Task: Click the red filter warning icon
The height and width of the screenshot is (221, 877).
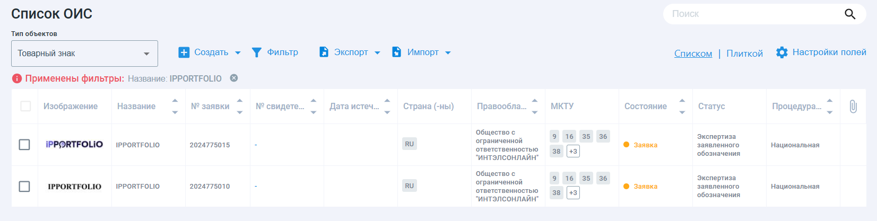Action: [x=17, y=79]
